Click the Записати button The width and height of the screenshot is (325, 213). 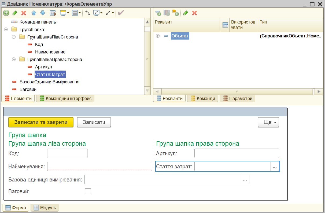pyautogui.click(x=94, y=122)
